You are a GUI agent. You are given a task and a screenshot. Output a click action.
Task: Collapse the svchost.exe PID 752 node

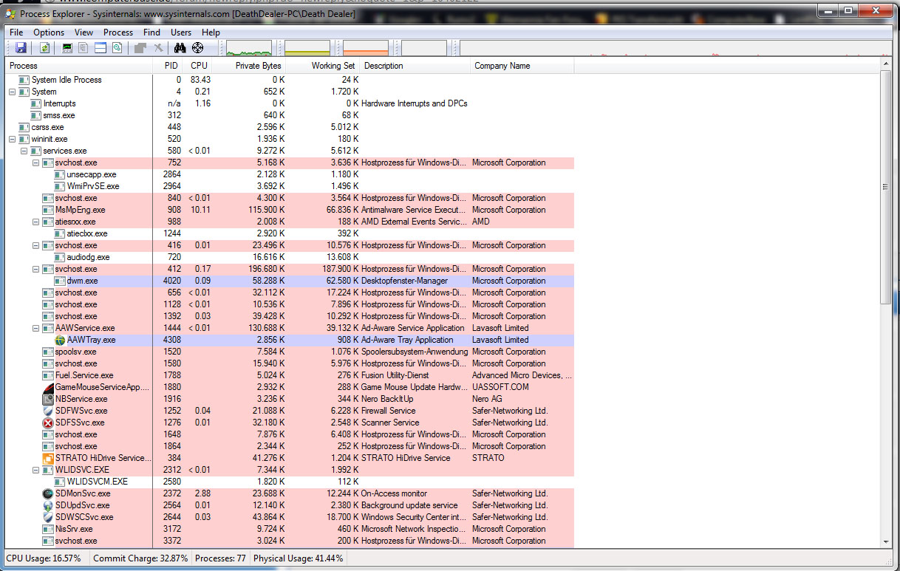[35, 163]
